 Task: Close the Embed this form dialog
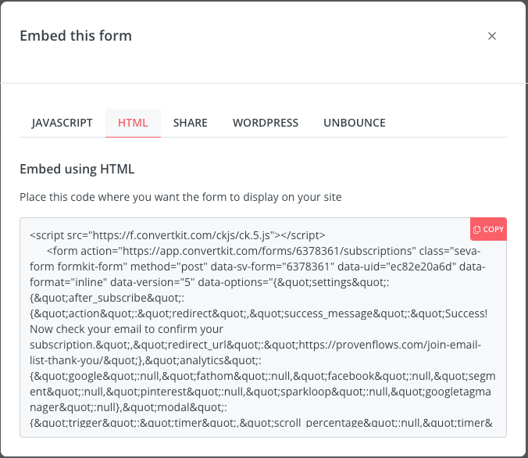(491, 36)
